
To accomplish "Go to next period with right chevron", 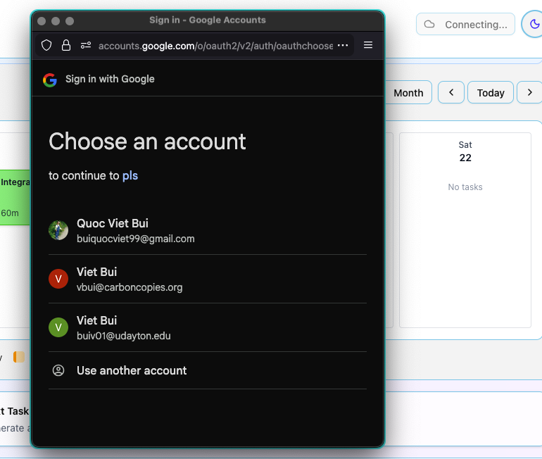I will [x=529, y=92].
